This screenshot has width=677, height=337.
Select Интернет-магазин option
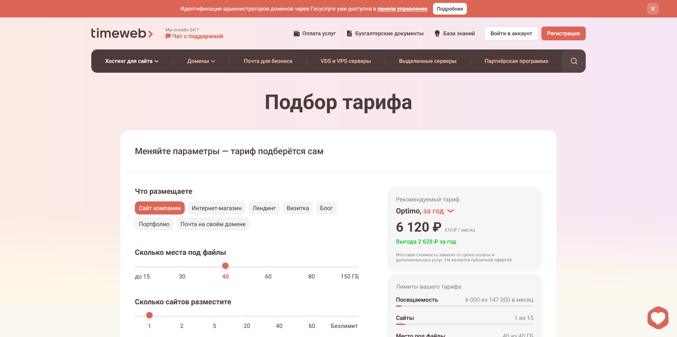217,208
